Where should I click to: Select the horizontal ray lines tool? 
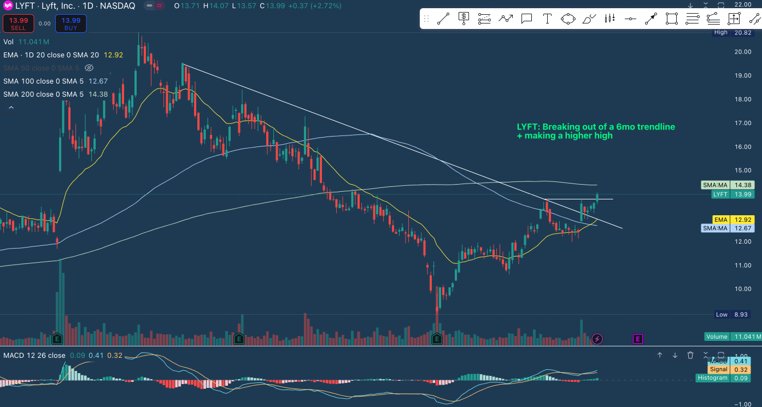(693, 19)
